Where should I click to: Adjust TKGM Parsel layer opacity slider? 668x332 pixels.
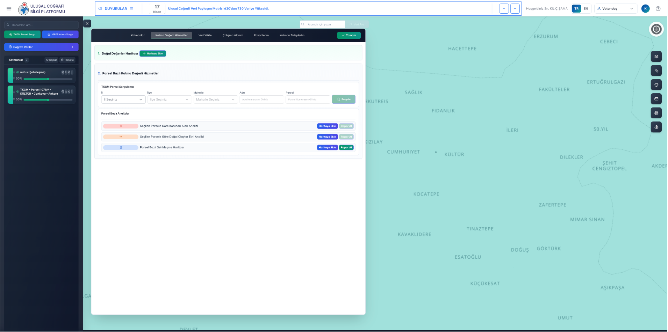tap(48, 100)
